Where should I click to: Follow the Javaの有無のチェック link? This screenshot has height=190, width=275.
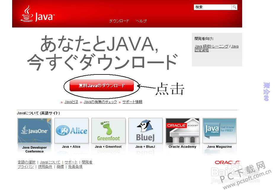100,102
